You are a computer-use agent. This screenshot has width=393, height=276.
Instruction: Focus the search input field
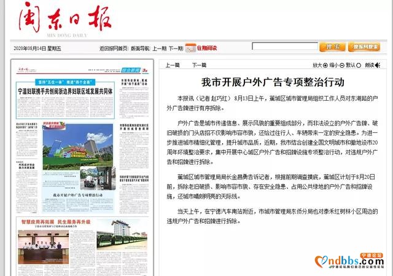(x=285, y=46)
